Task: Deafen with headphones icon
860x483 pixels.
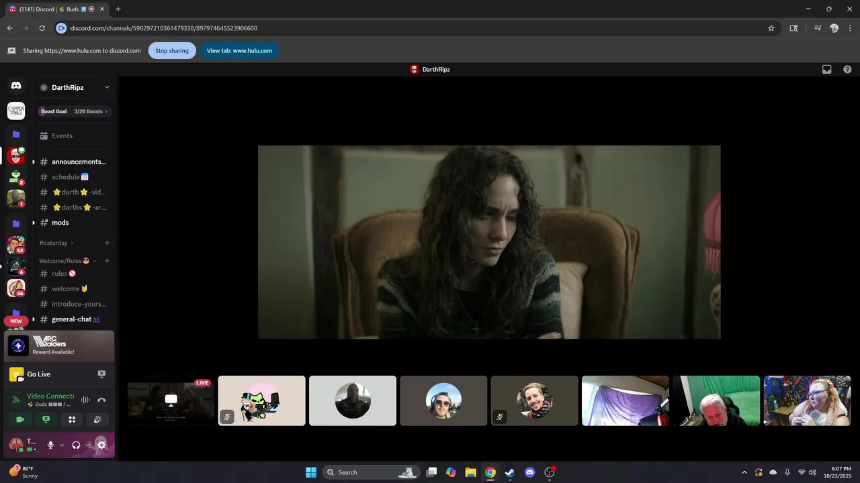Action: tap(76, 445)
